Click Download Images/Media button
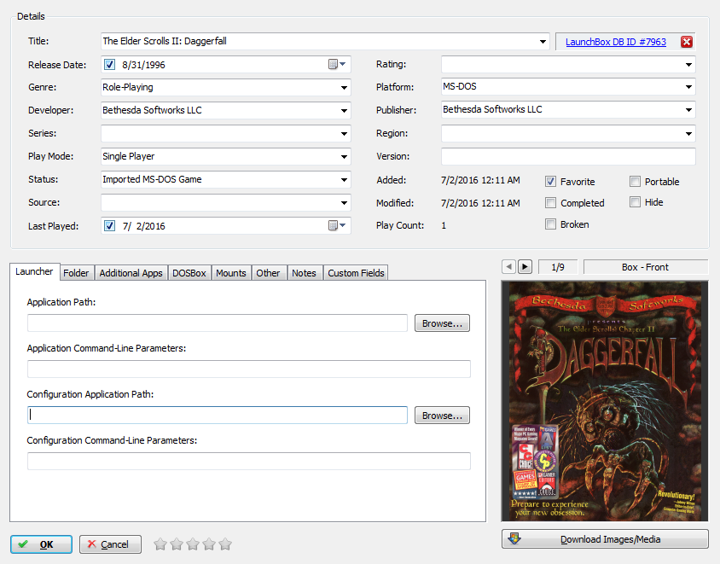Image resolution: width=720 pixels, height=564 pixels. [605, 539]
